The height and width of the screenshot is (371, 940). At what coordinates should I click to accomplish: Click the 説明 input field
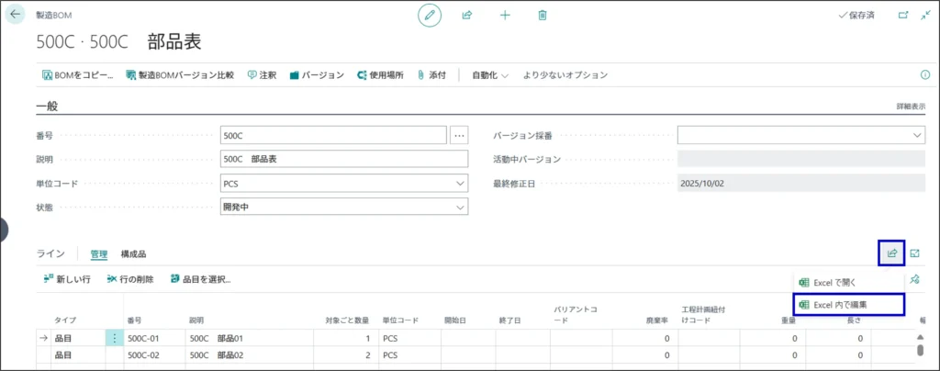tap(344, 159)
